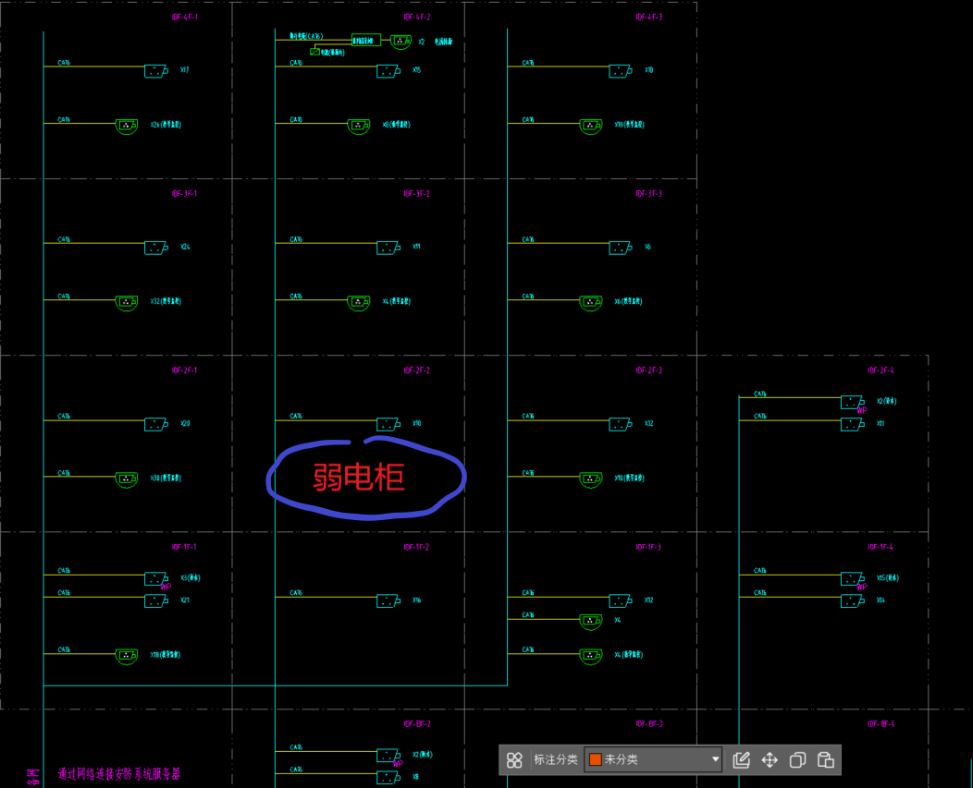This screenshot has width=973, height=788.
Task: Click the edit annotation pencil icon
Action: click(742, 759)
